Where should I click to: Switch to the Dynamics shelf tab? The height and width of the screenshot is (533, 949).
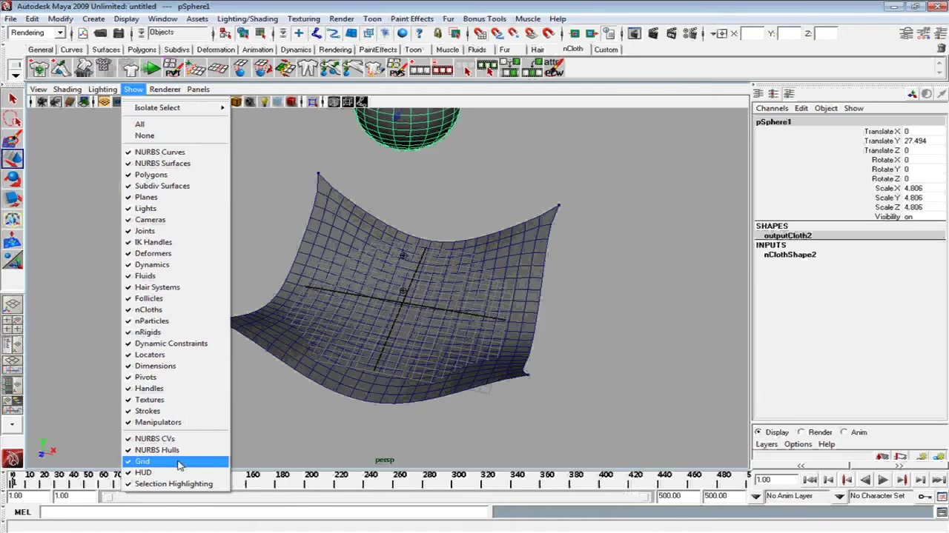pos(296,50)
